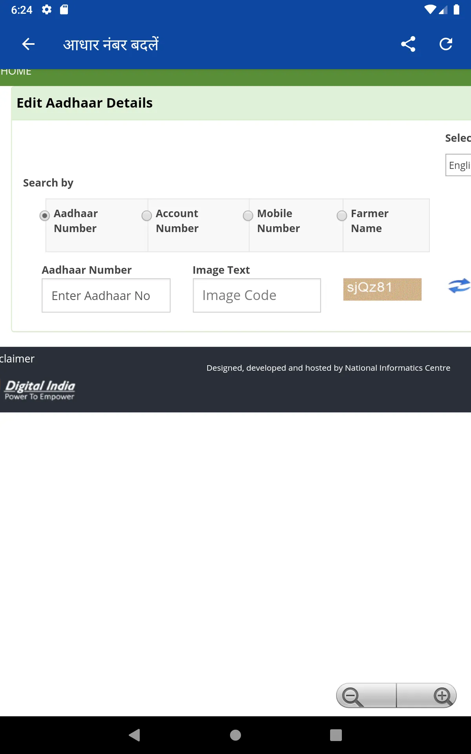The image size is (471, 754).
Task: Select the Account Number radio button
Action: coord(147,216)
